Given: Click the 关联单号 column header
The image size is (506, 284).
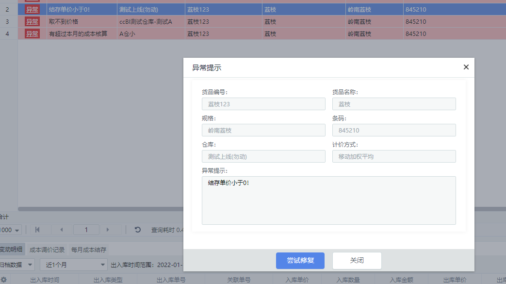Looking at the screenshot, I should tap(239, 280).
